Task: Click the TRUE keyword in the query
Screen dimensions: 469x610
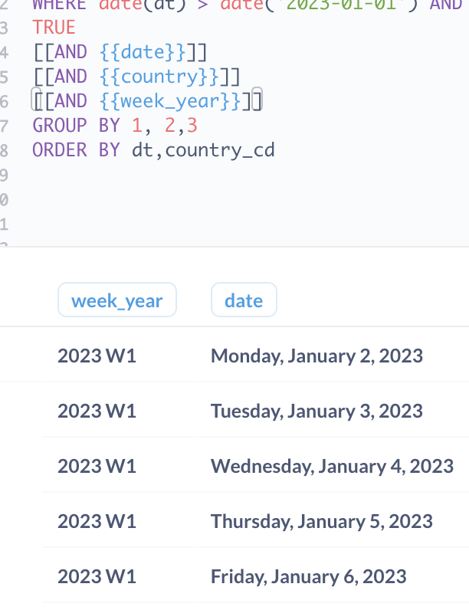Action: click(54, 28)
